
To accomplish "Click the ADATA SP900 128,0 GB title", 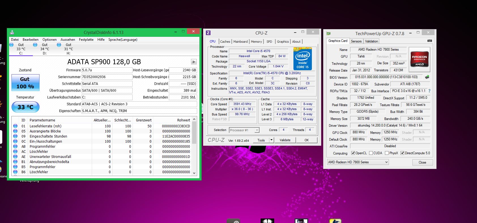I will pyautogui.click(x=104, y=62).
